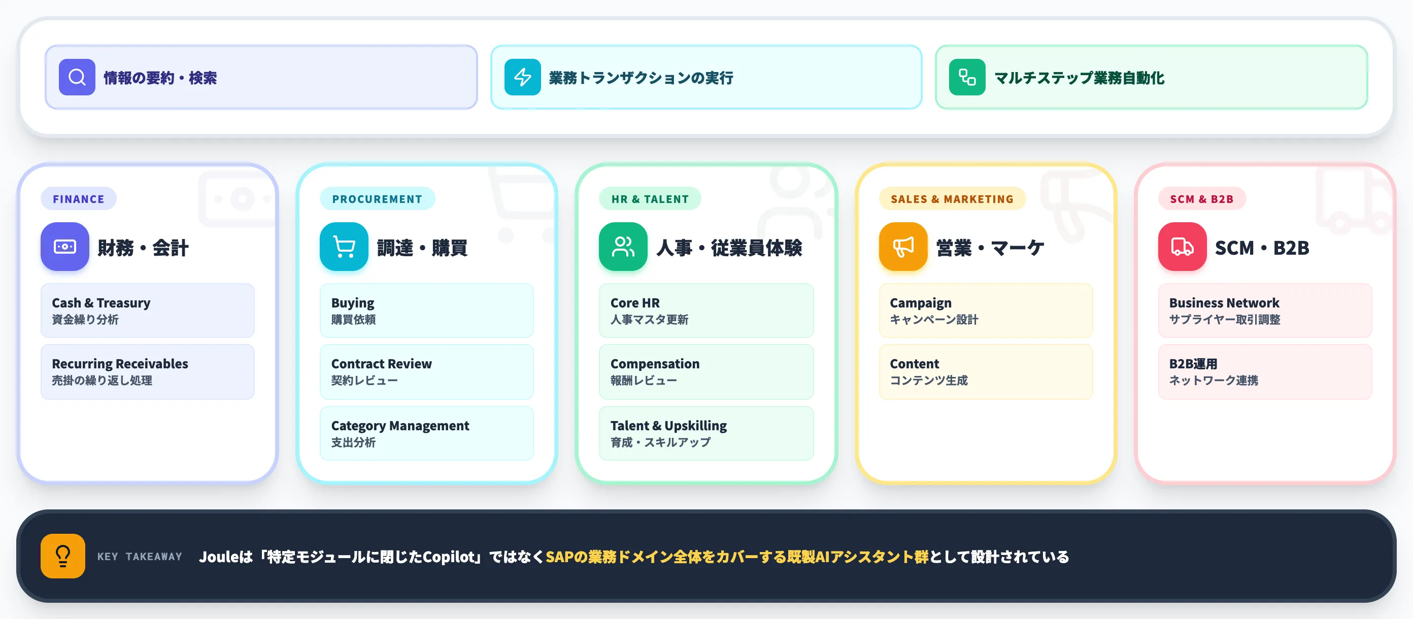The height and width of the screenshot is (619, 1413).
Task: Open the B2B運用 ネットワーク連携 item
Action: pos(1265,372)
